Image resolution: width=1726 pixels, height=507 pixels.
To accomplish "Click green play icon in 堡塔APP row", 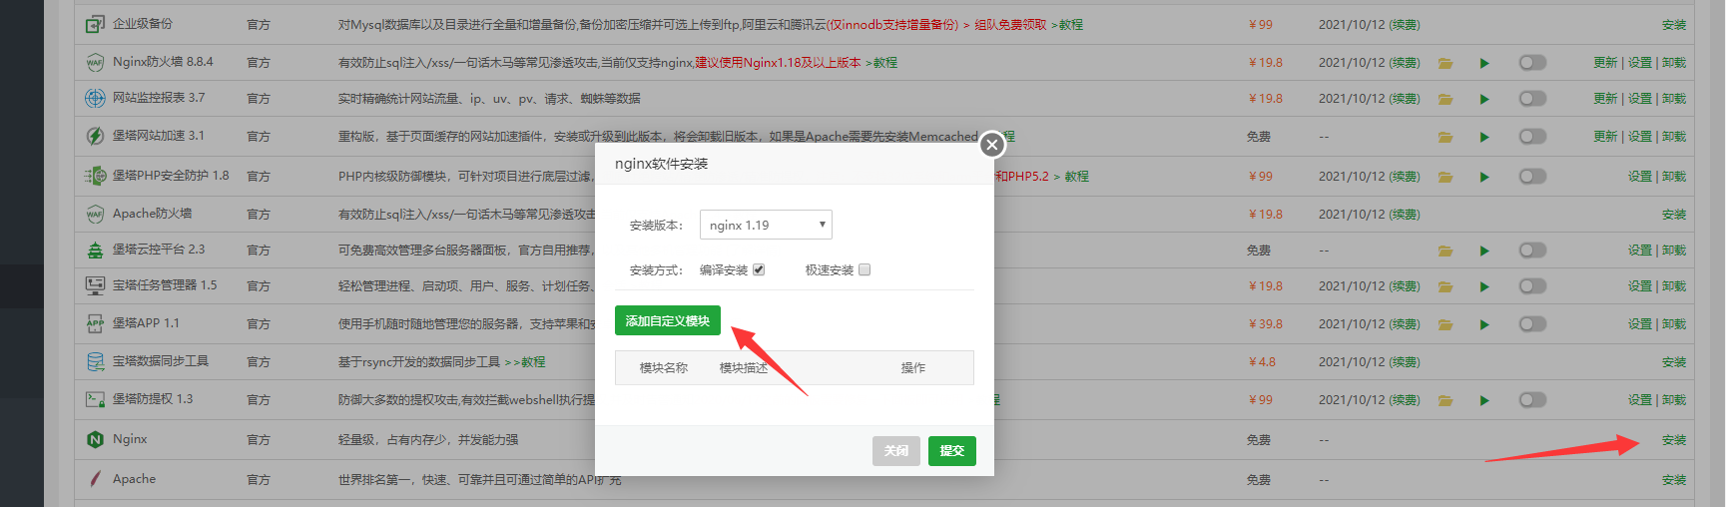I will pyautogui.click(x=1484, y=324).
